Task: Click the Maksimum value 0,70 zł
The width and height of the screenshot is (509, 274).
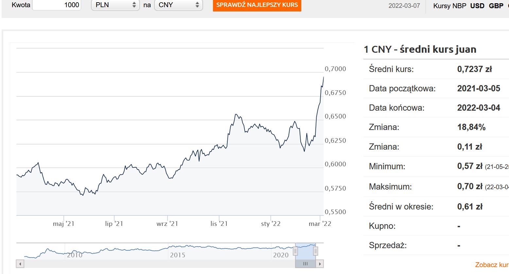Action: (x=470, y=186)
